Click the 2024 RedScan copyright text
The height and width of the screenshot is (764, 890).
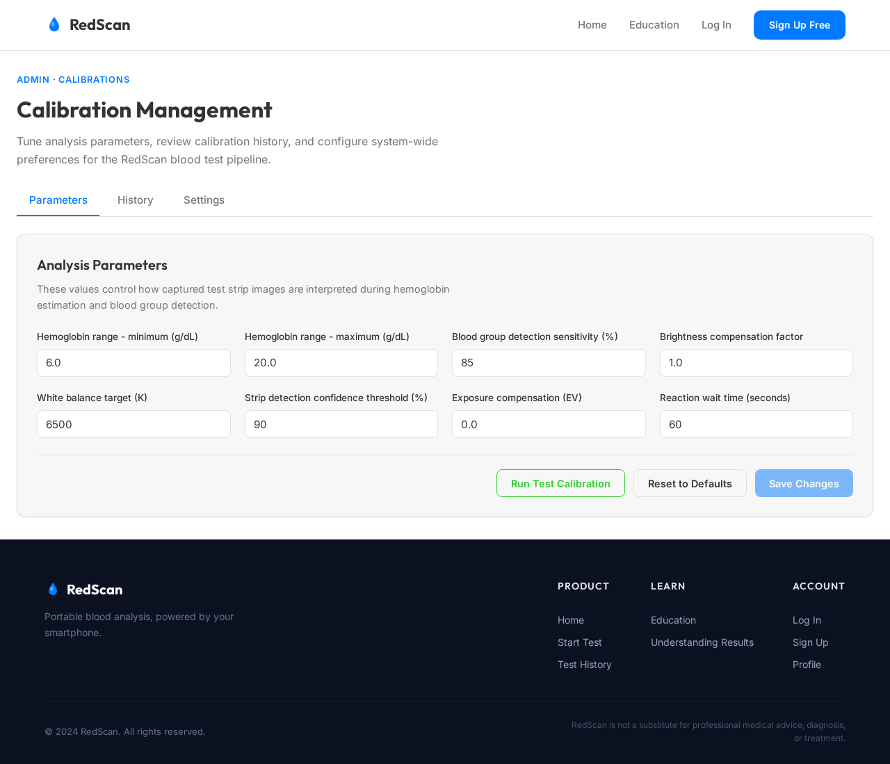tap(125, 731)
